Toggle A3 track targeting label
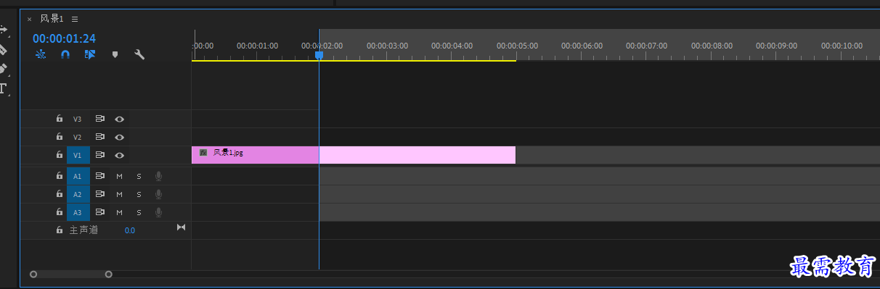This screenshot has width=880, height=289. tap(78, 212)
